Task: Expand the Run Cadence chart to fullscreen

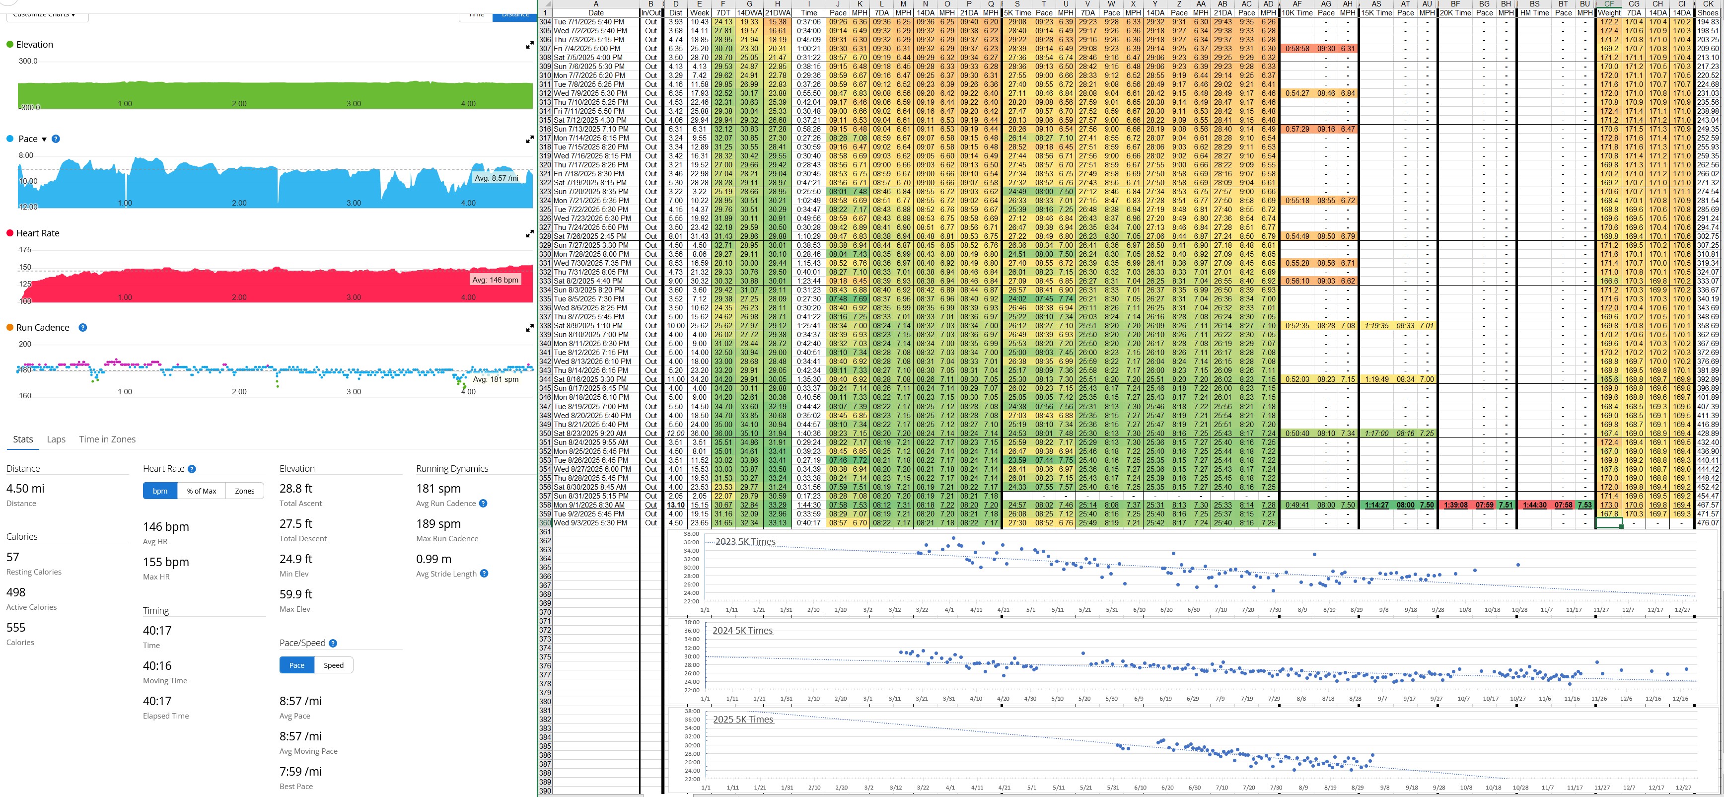Action: coord(529,328)
